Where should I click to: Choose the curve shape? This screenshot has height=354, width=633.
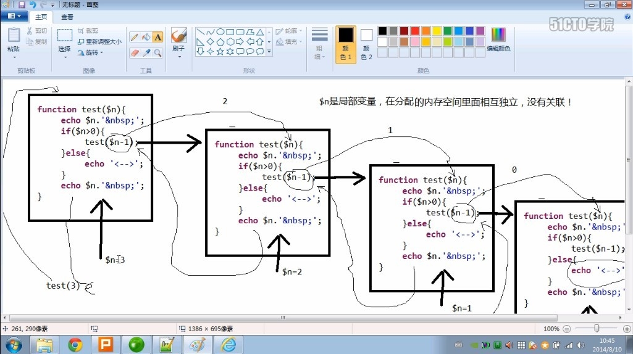pos(211,32)
